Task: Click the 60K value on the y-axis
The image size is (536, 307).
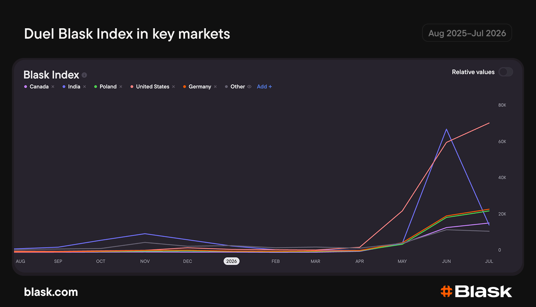Action: [x=502, y=142]
